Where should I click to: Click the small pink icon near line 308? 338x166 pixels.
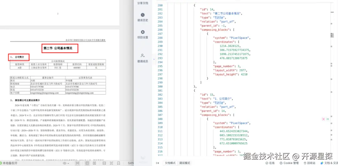pyautogui.click(x=323, y=119)
